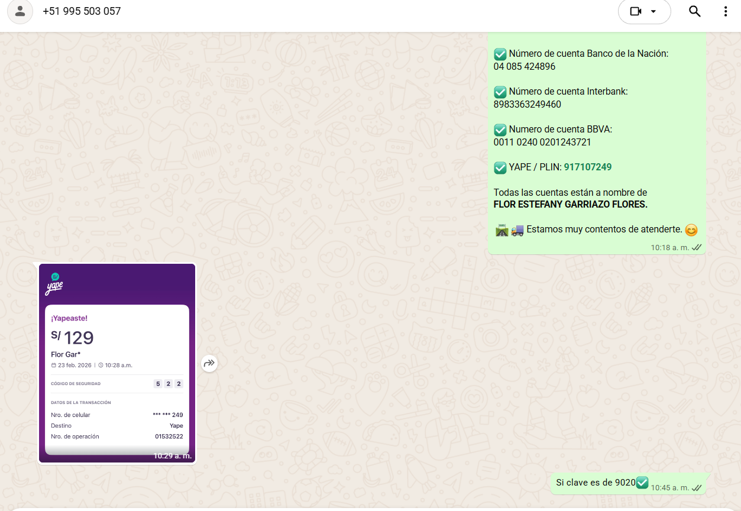Click the YAPE / PLIN number 917107249
The height and width of the screenshot is (511, 741).
tap(587, 167)
